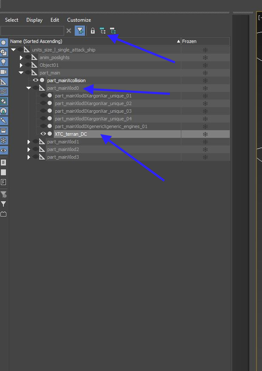
Task: Show the part_mainXlod0 helper via eye
Action: coord(35,88)
